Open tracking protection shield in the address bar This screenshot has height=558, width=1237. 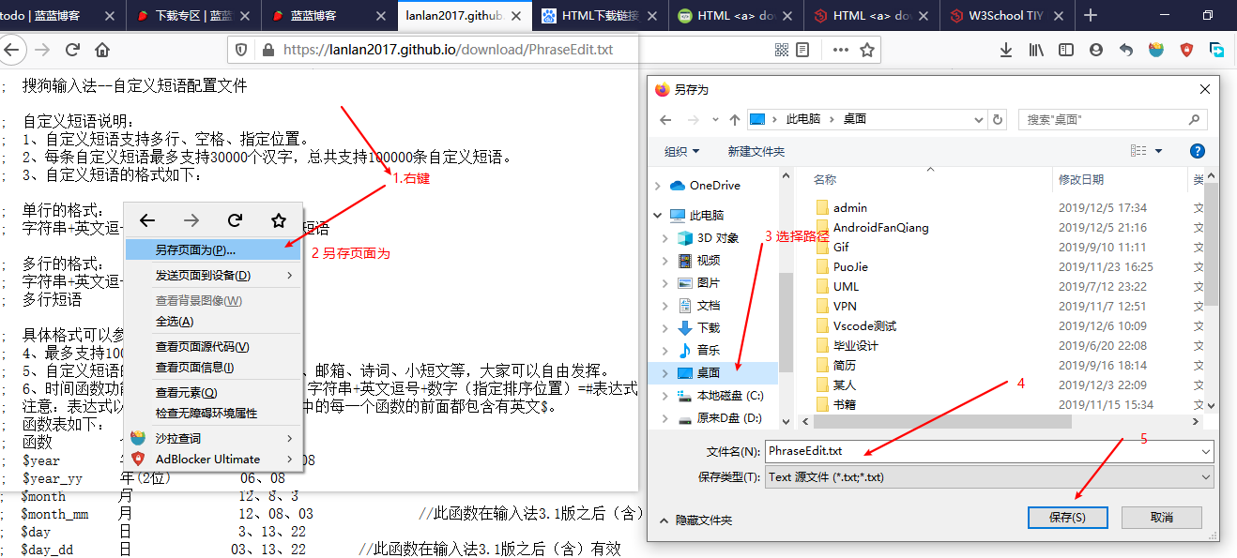[x=241, y=50]
